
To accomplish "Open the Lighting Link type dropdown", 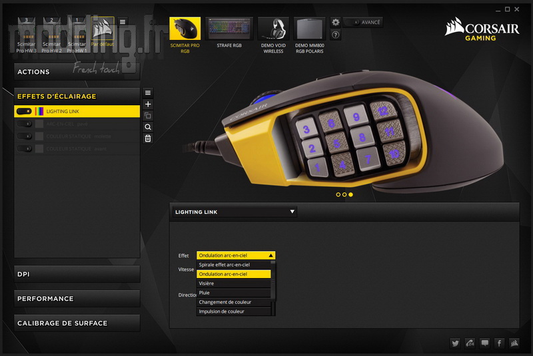I will pos(235,212).
